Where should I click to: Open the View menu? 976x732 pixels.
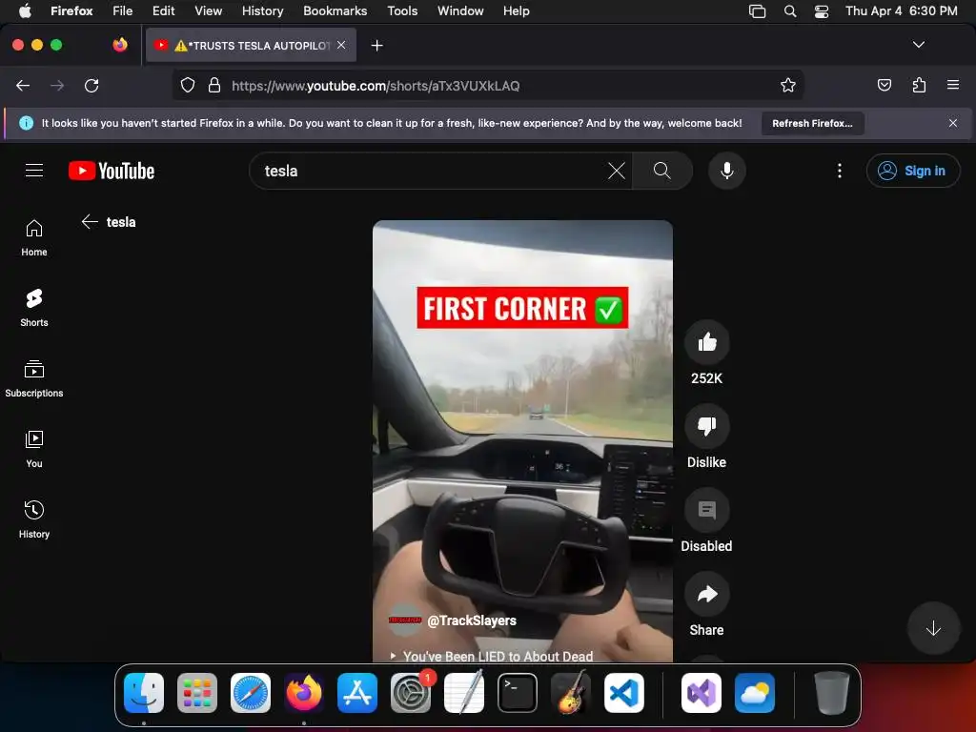208,10
